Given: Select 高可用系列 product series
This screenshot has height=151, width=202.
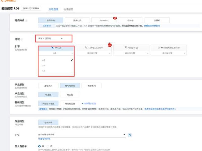Looking at the screenshot, I should click(70, 86).
